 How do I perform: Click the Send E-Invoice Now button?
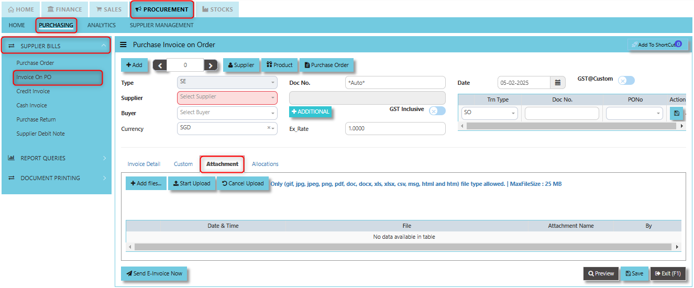point(154,273)
